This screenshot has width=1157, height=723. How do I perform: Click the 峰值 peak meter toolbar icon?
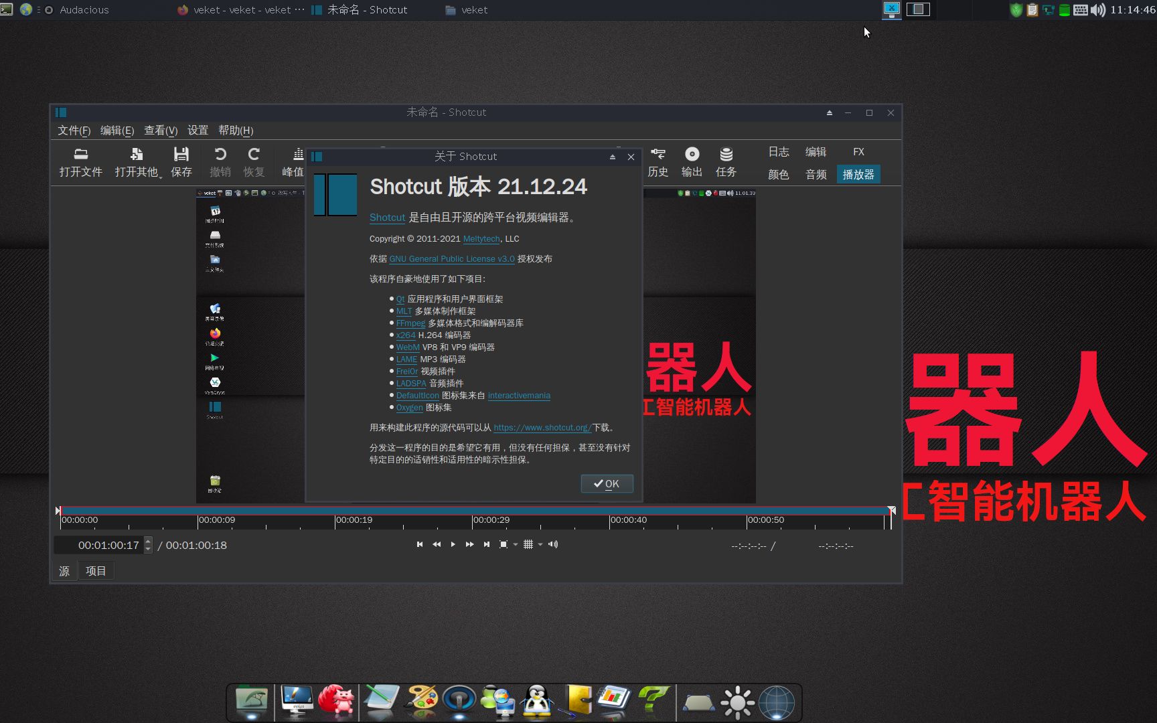point(293,163)
